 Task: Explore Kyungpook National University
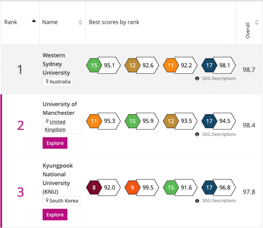pos(55,214)
